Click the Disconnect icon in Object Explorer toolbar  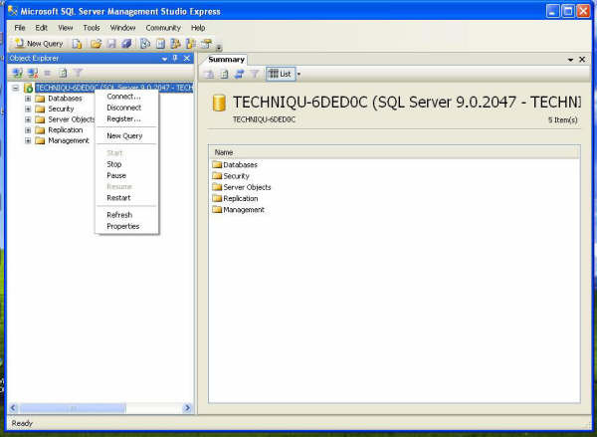tap(32, 73)
